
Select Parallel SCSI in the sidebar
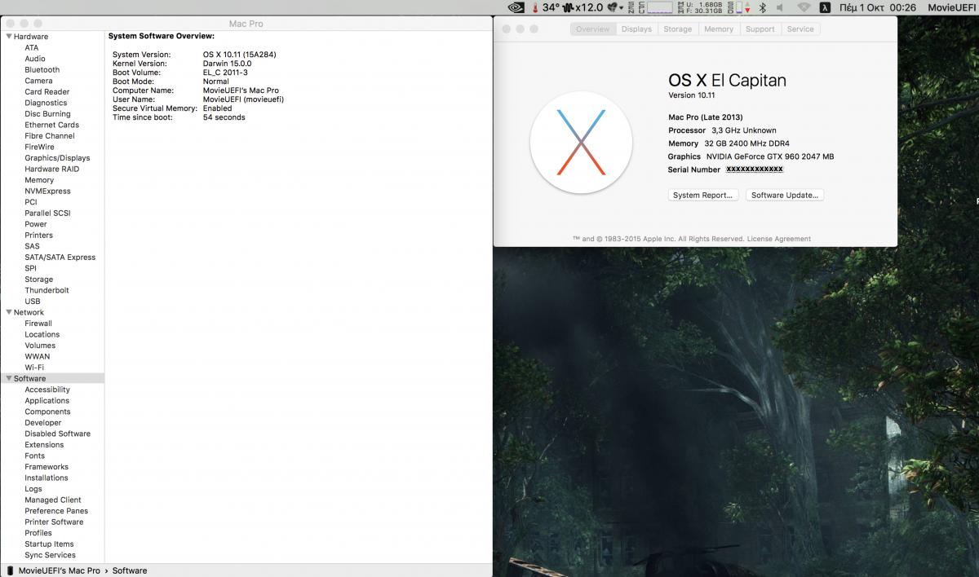(x=47, y=213)
